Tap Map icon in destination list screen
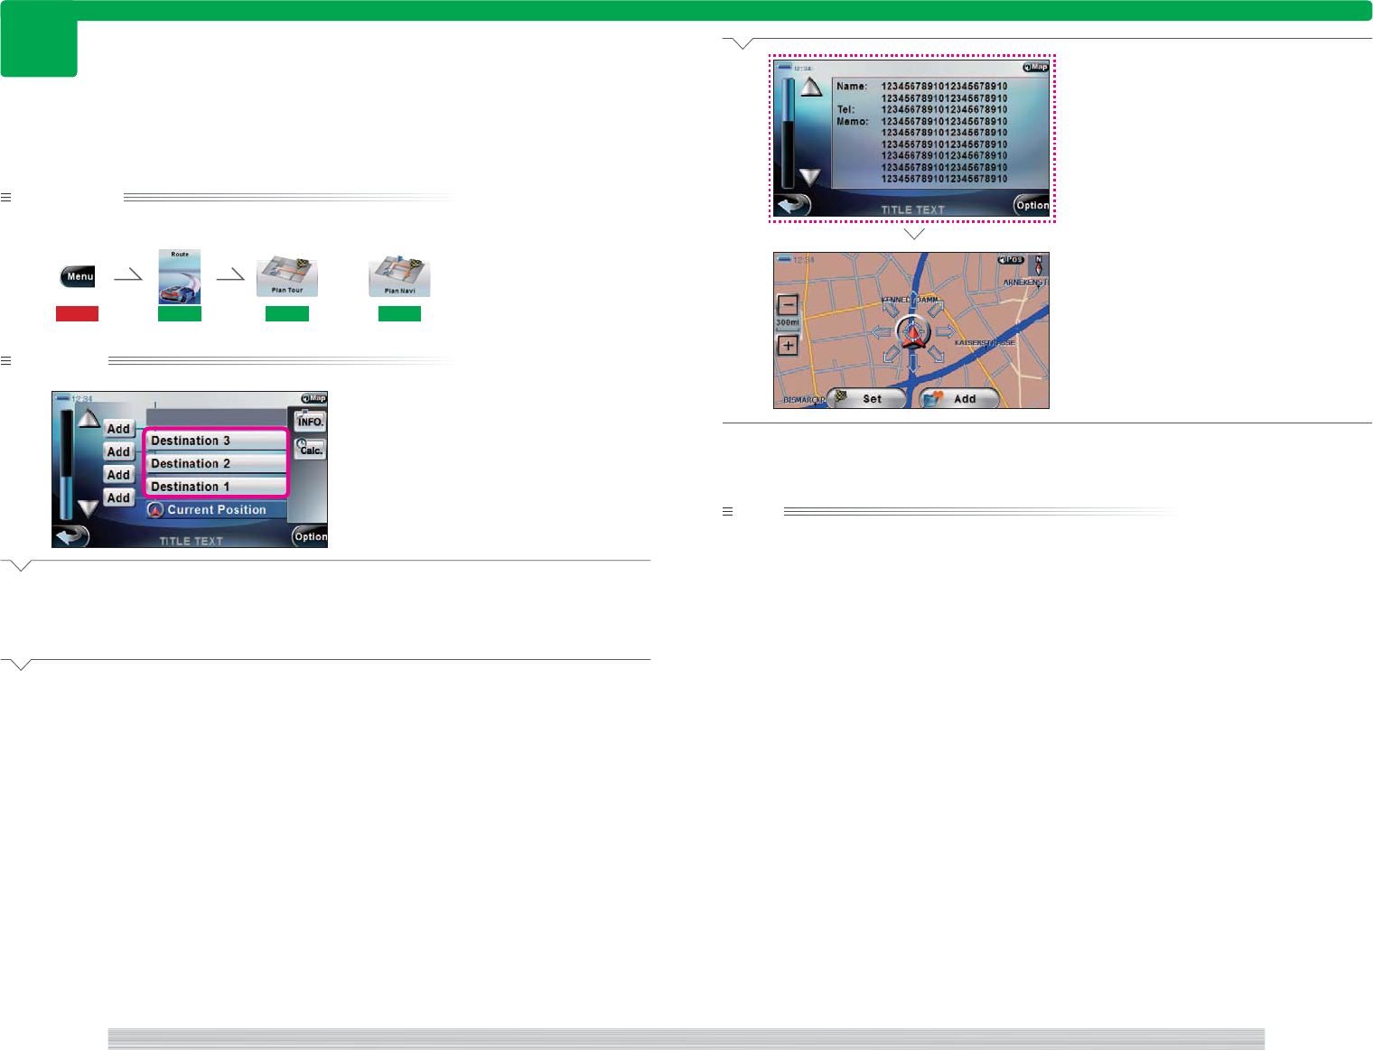Screen dimensions: 1373x1050 click(x=313, y=398)
